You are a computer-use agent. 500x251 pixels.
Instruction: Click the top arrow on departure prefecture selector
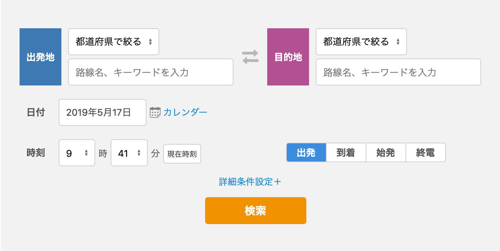coord(151,40)
